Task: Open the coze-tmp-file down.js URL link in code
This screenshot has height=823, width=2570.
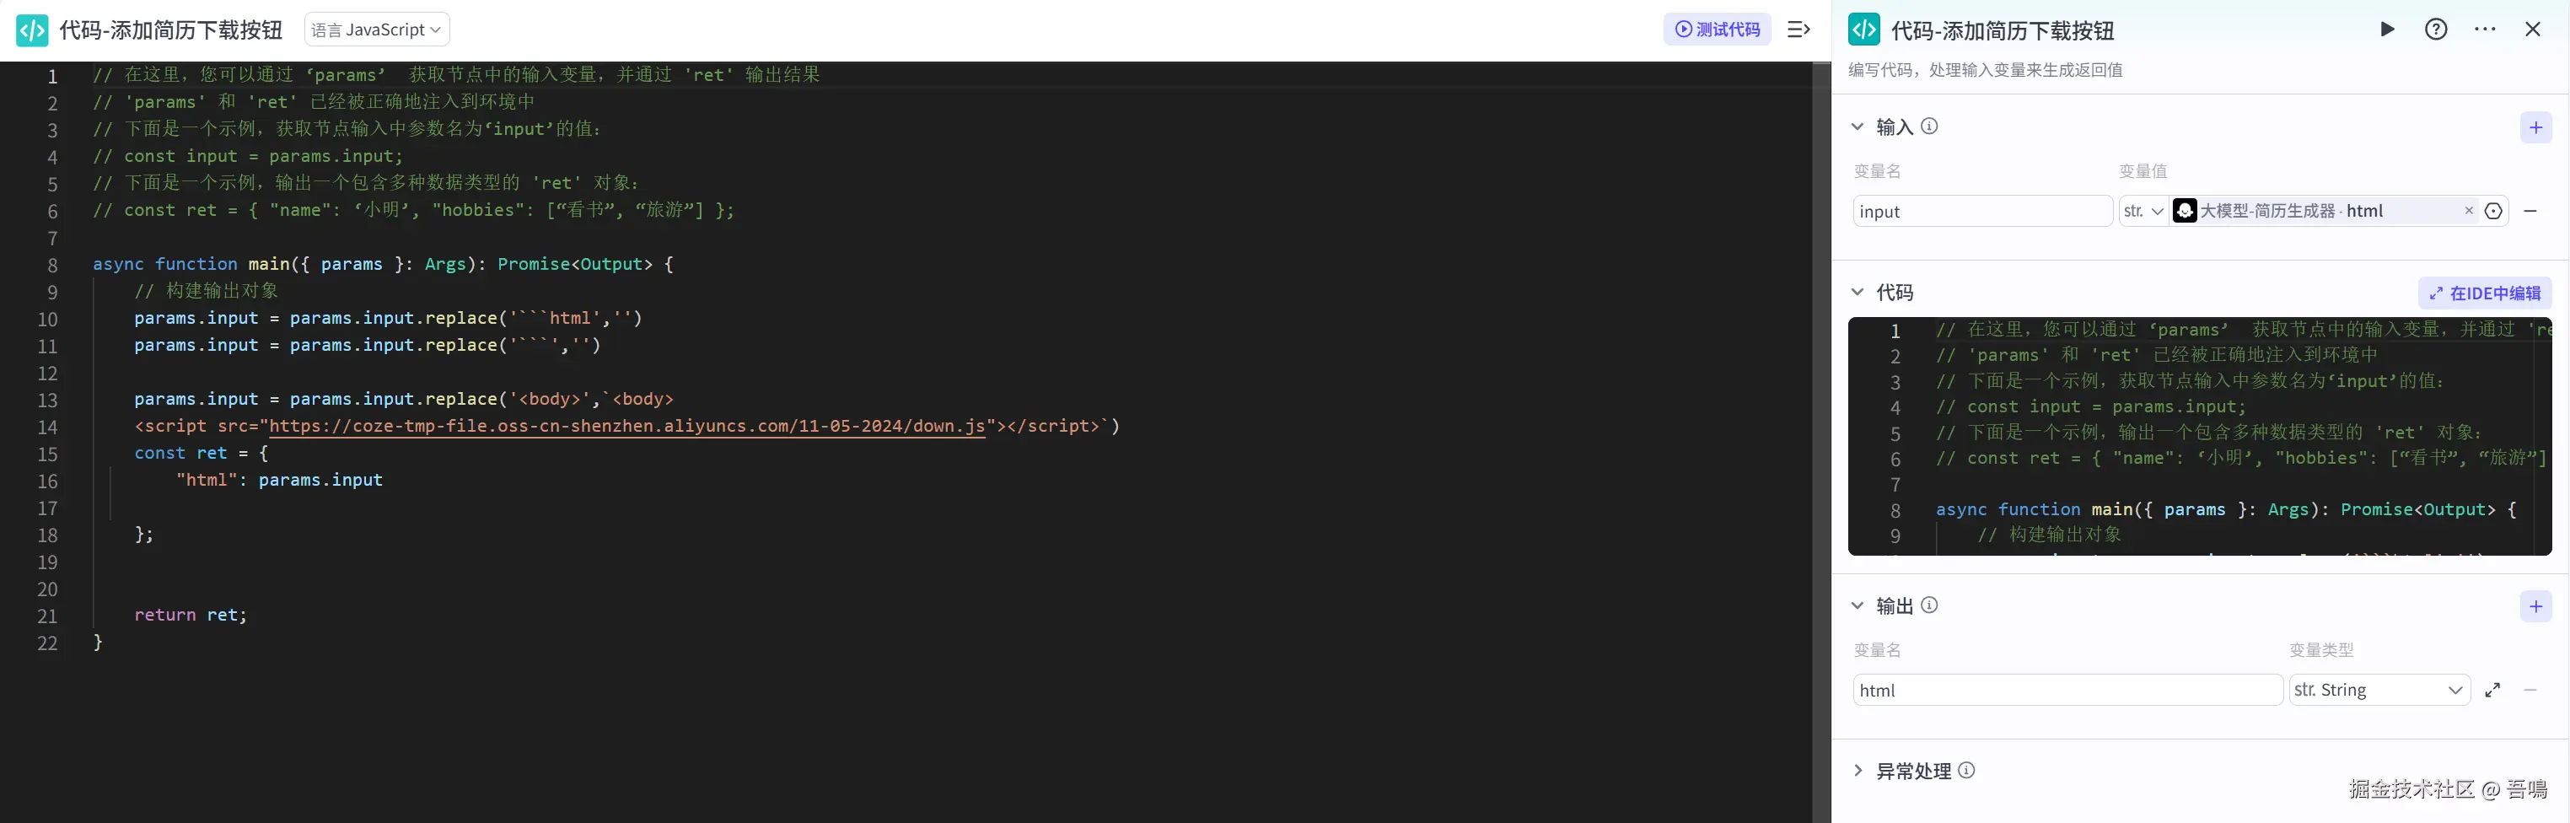Action: 627,426
